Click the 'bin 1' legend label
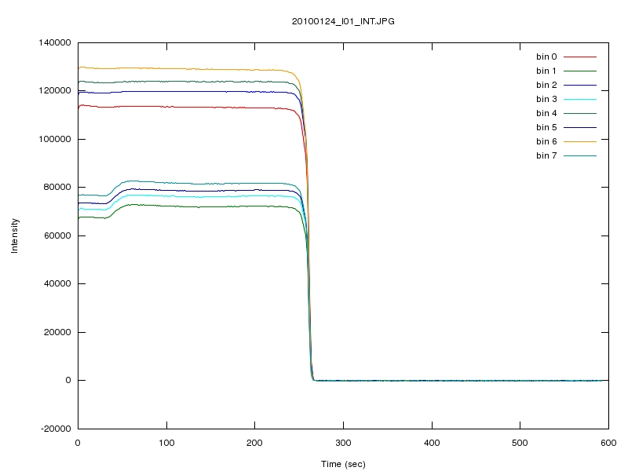 [x=546, y=71]
